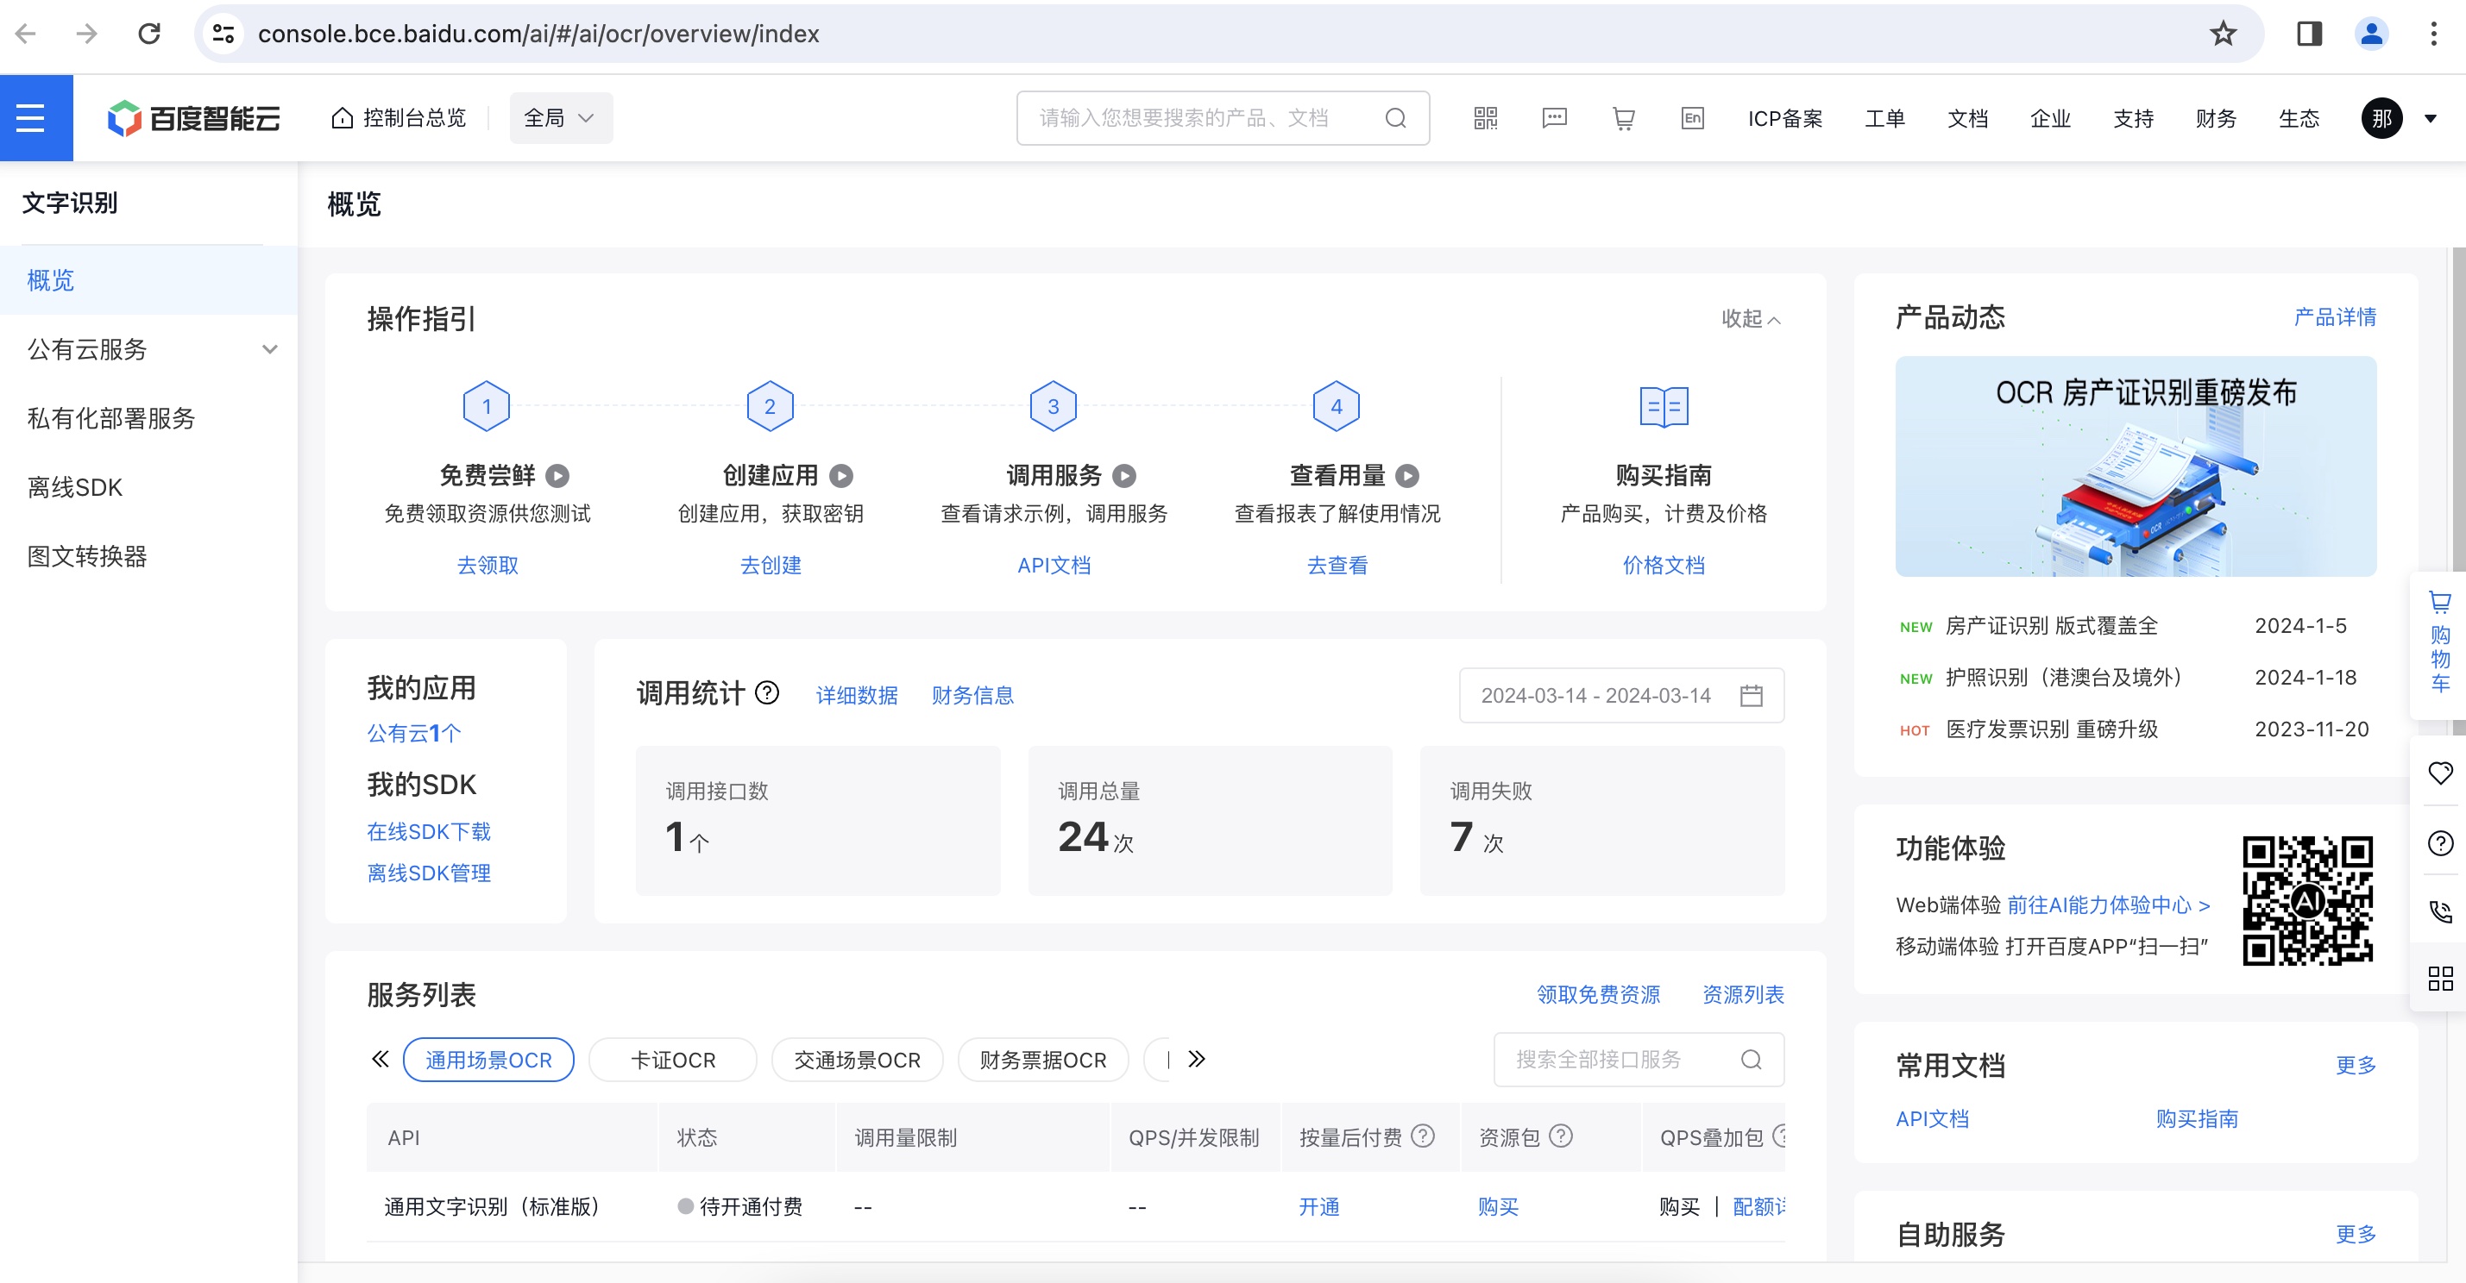The width and height of the screenshot is (2466, 1283).
Task: Click search icon in service search box
Action: 1751,1059
